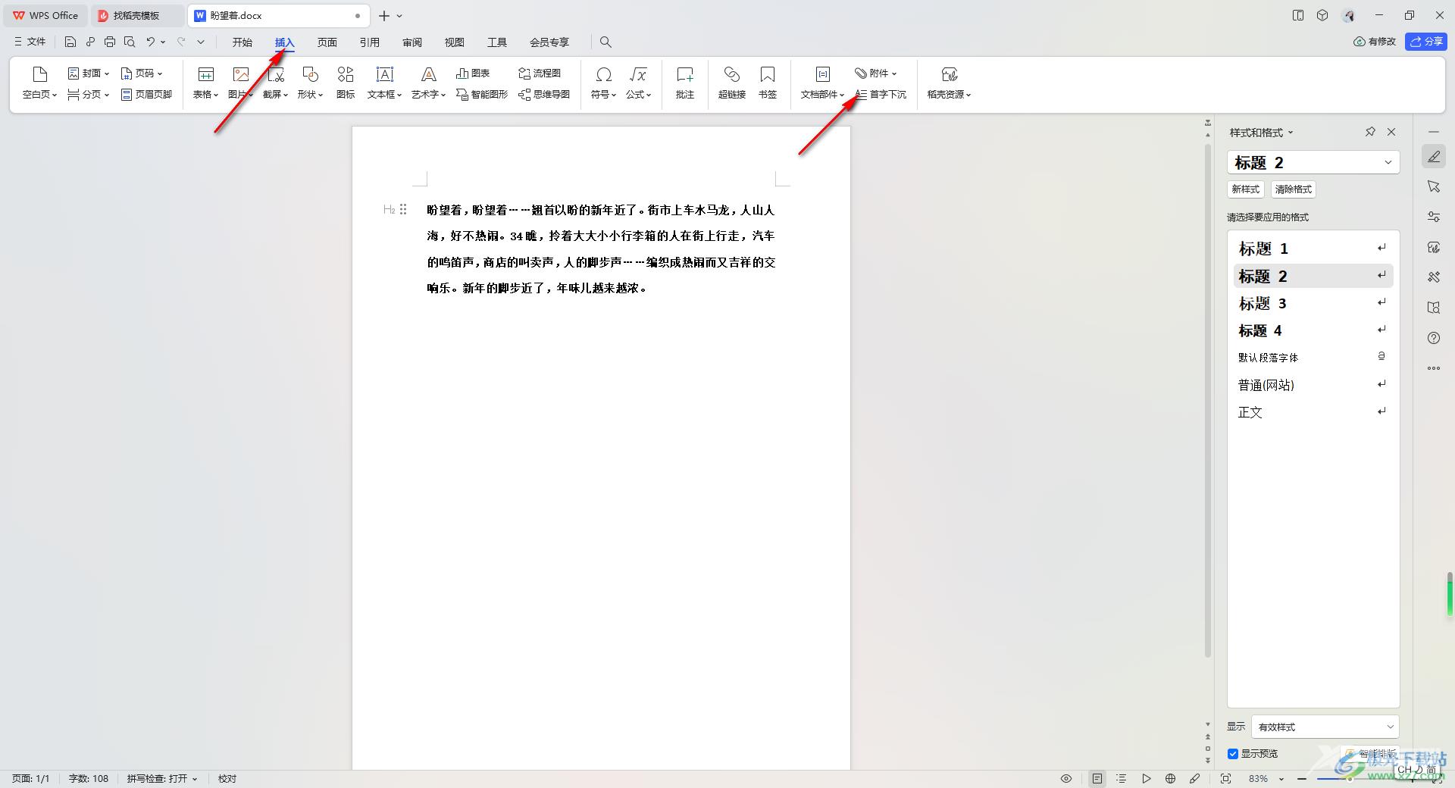The width and height of the screenshot is (1455, 788).
Task: Click the 分享 share button
Action: [x=1426, y=42]
